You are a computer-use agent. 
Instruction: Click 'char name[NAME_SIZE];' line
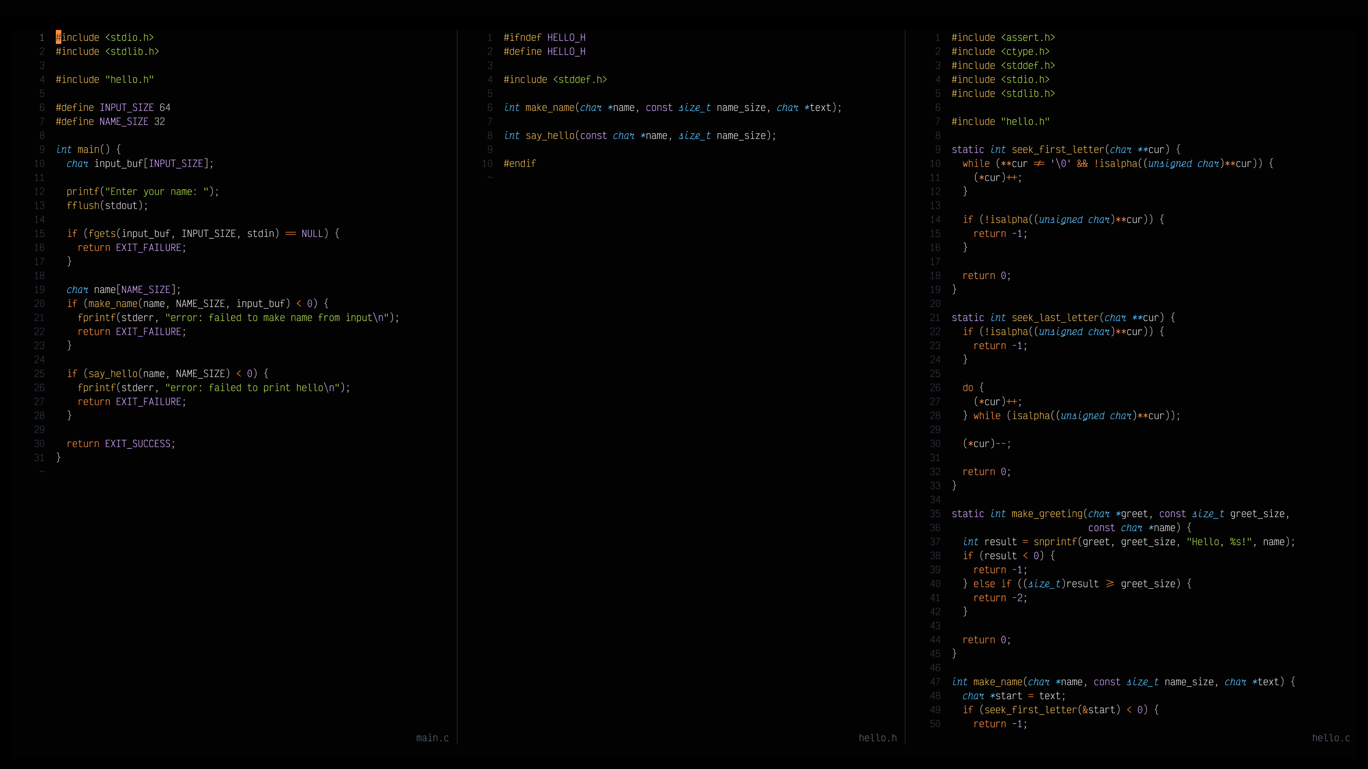click(x=124, y=290)
